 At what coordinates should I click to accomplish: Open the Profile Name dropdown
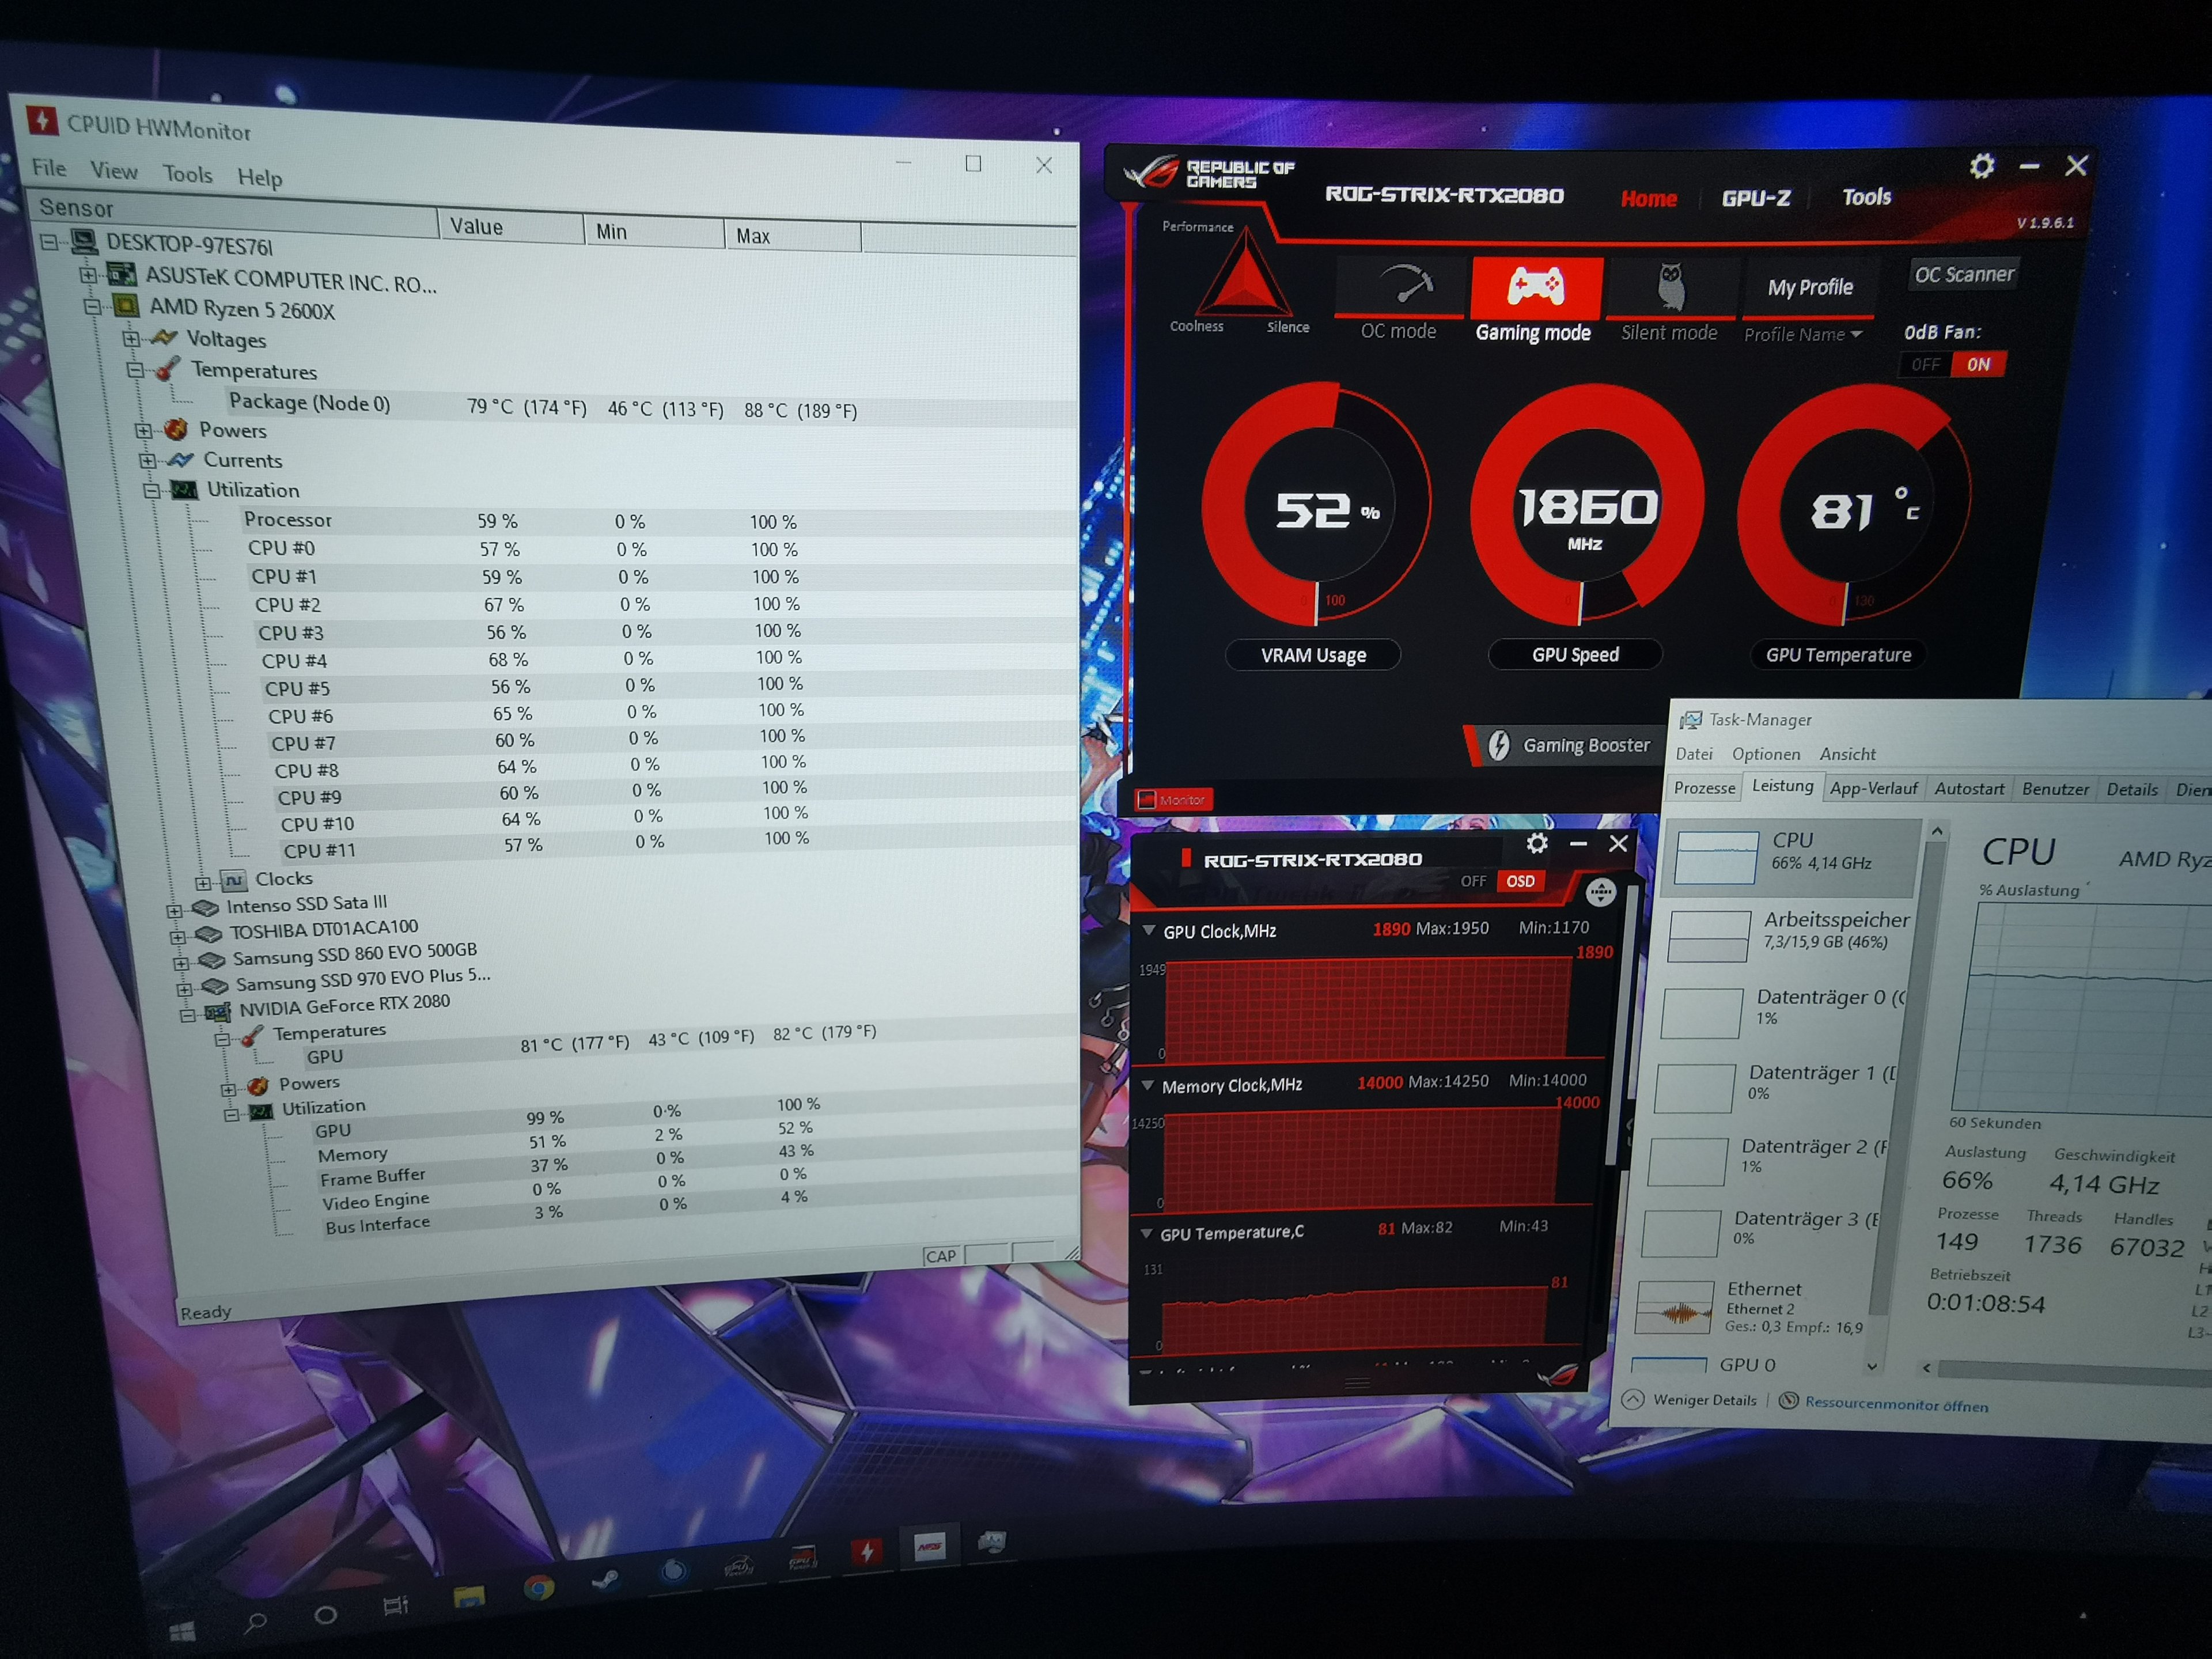[x=1803, y=335]
